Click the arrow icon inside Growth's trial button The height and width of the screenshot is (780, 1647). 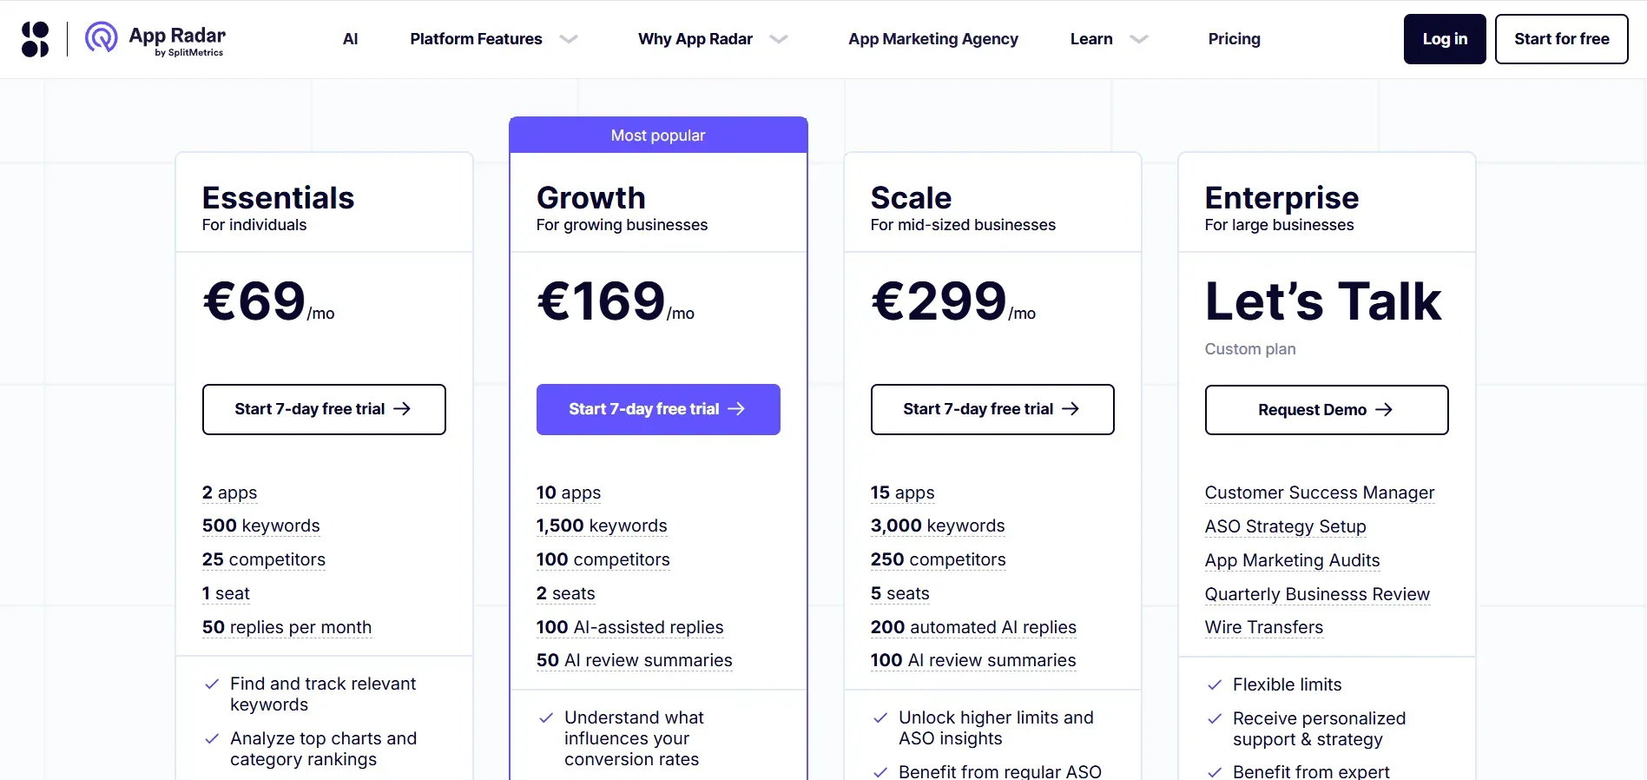pos(736,409)
